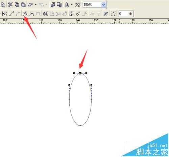The height and width of the screenshot is (157, 169).
Task: Click the Undo arrow icon
Action: (31, 5)
